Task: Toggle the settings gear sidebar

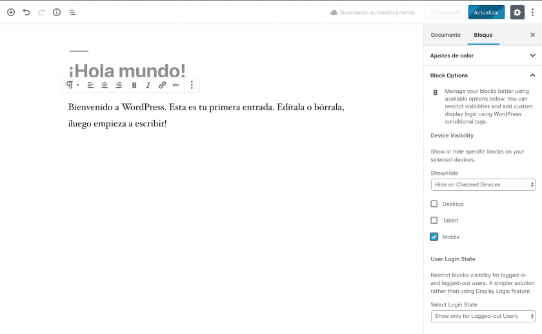Action: point(517,12)
